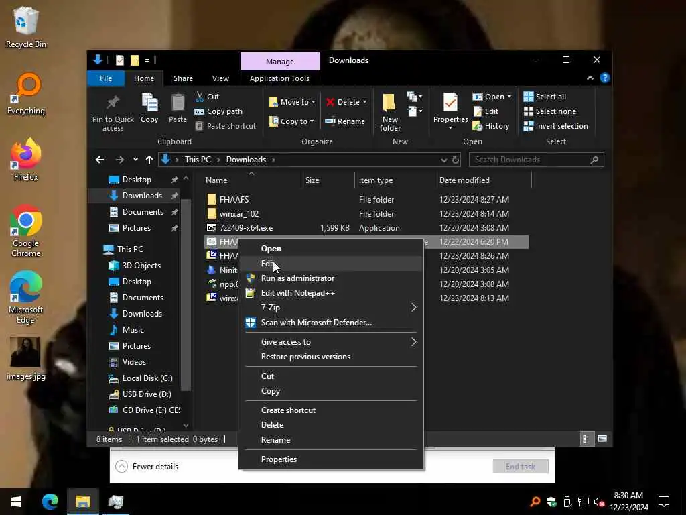Open Firefox desktop shortcut

(26, 160)
